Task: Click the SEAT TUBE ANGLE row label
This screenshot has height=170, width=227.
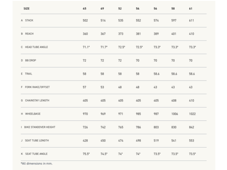Action: [36, 154]
